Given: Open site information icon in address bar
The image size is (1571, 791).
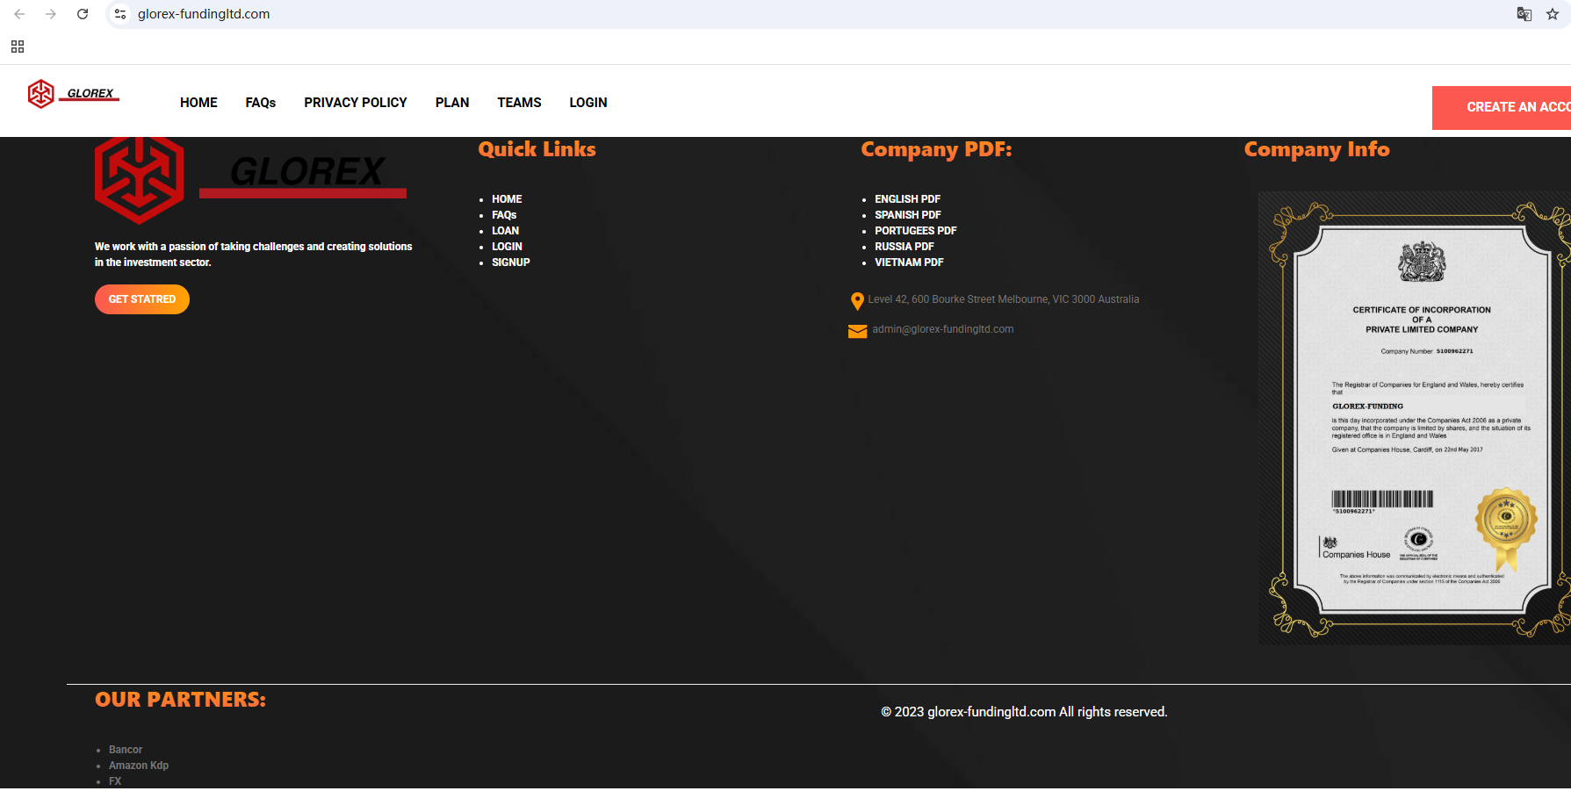Looking at the screenshot, I should click(120, 14).
